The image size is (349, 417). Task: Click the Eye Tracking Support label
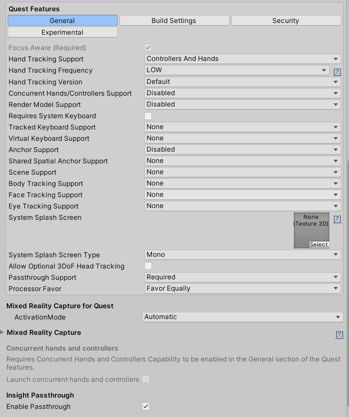(x=43, y=206)
